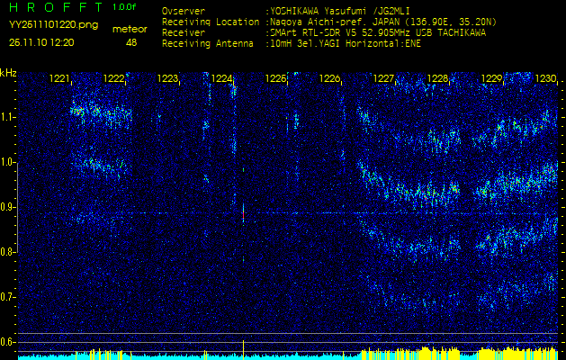Viewport: 566px width, 360px height.
Task: Click the 0.9 kHz axis label
Action: tap(9, 207)
